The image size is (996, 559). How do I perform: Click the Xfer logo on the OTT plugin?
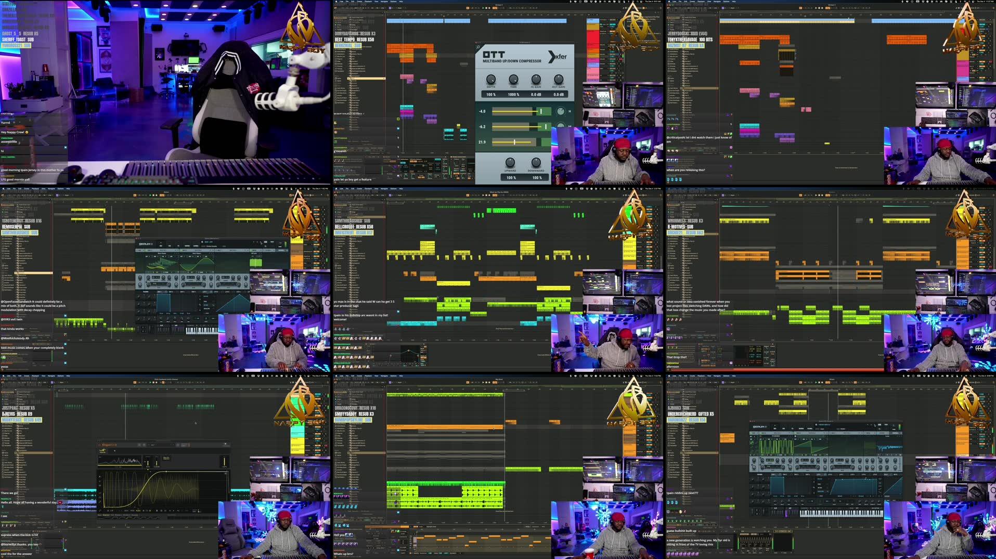558,56
